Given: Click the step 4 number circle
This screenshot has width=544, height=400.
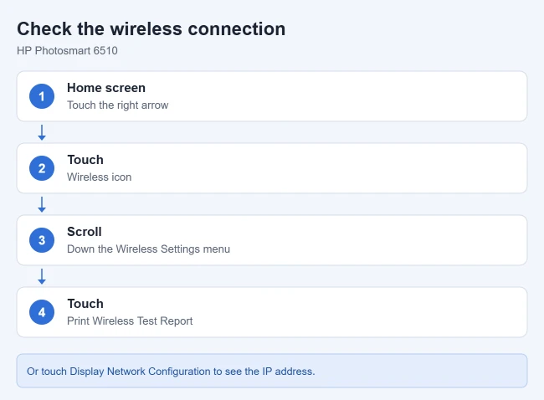Looking at the screenshot, I should [42, 312].
